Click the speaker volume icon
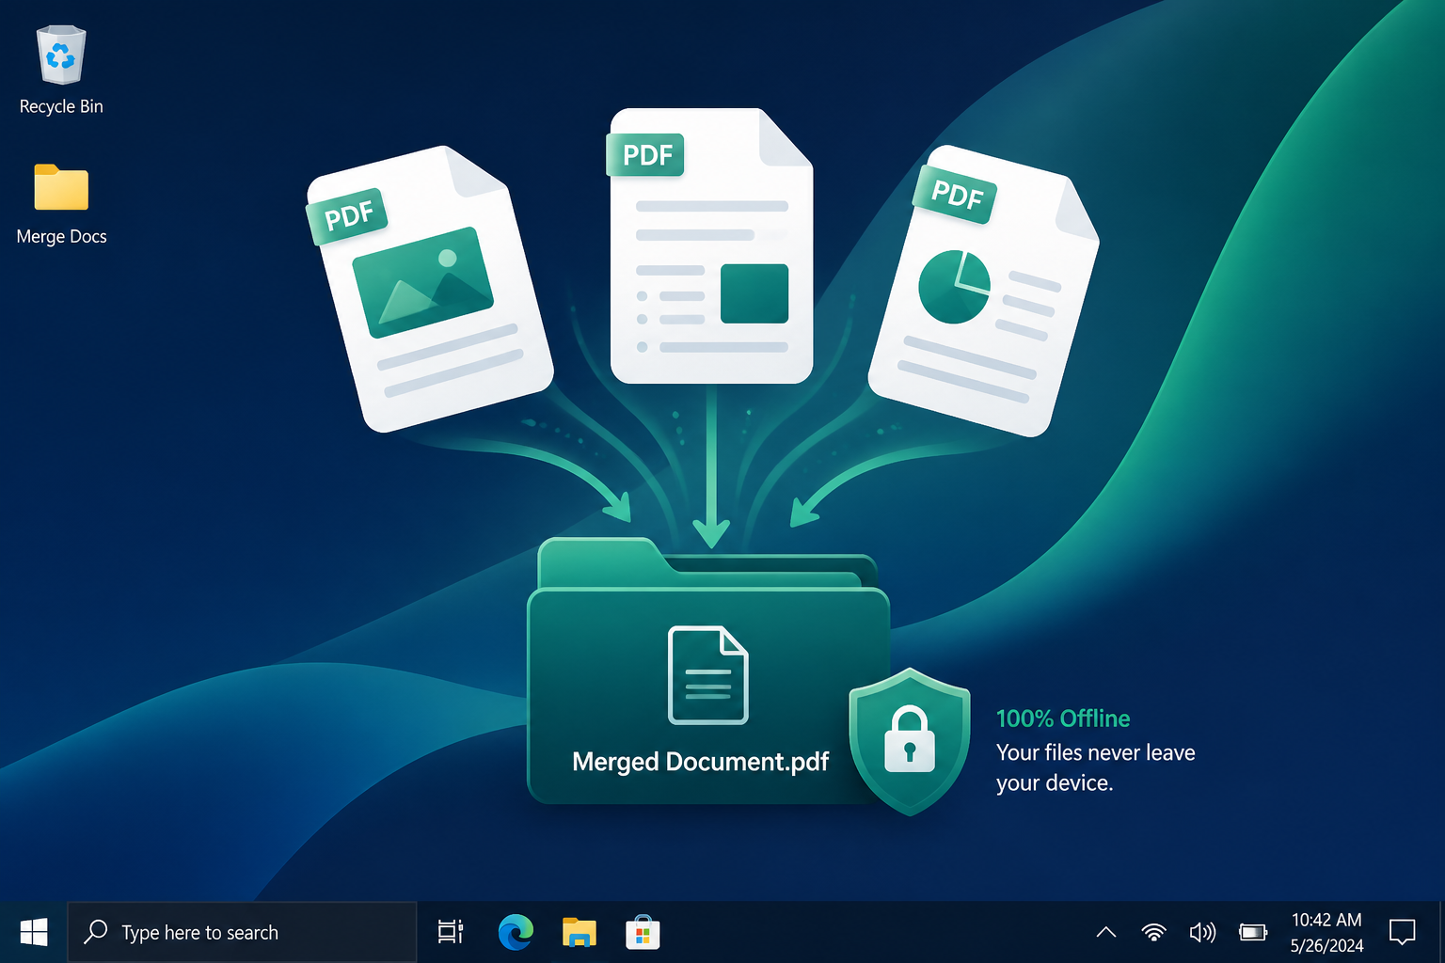This screenshot has height=963, width=1445. (1202, 932)
